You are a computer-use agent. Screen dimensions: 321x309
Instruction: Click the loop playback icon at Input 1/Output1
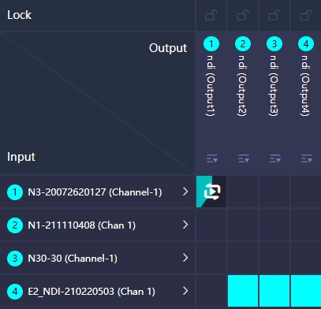click(212, 192)
